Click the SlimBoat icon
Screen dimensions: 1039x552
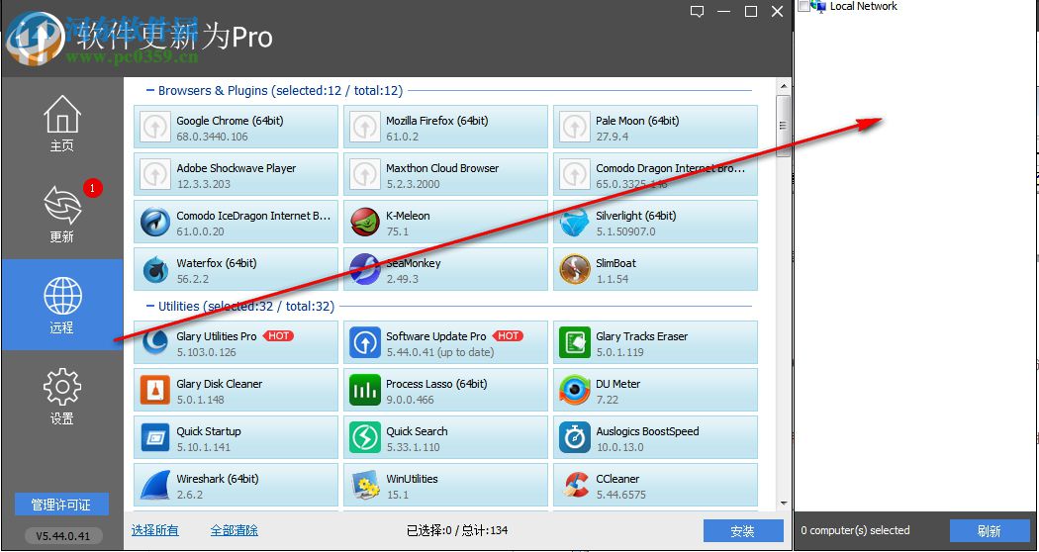pos(575,270)
